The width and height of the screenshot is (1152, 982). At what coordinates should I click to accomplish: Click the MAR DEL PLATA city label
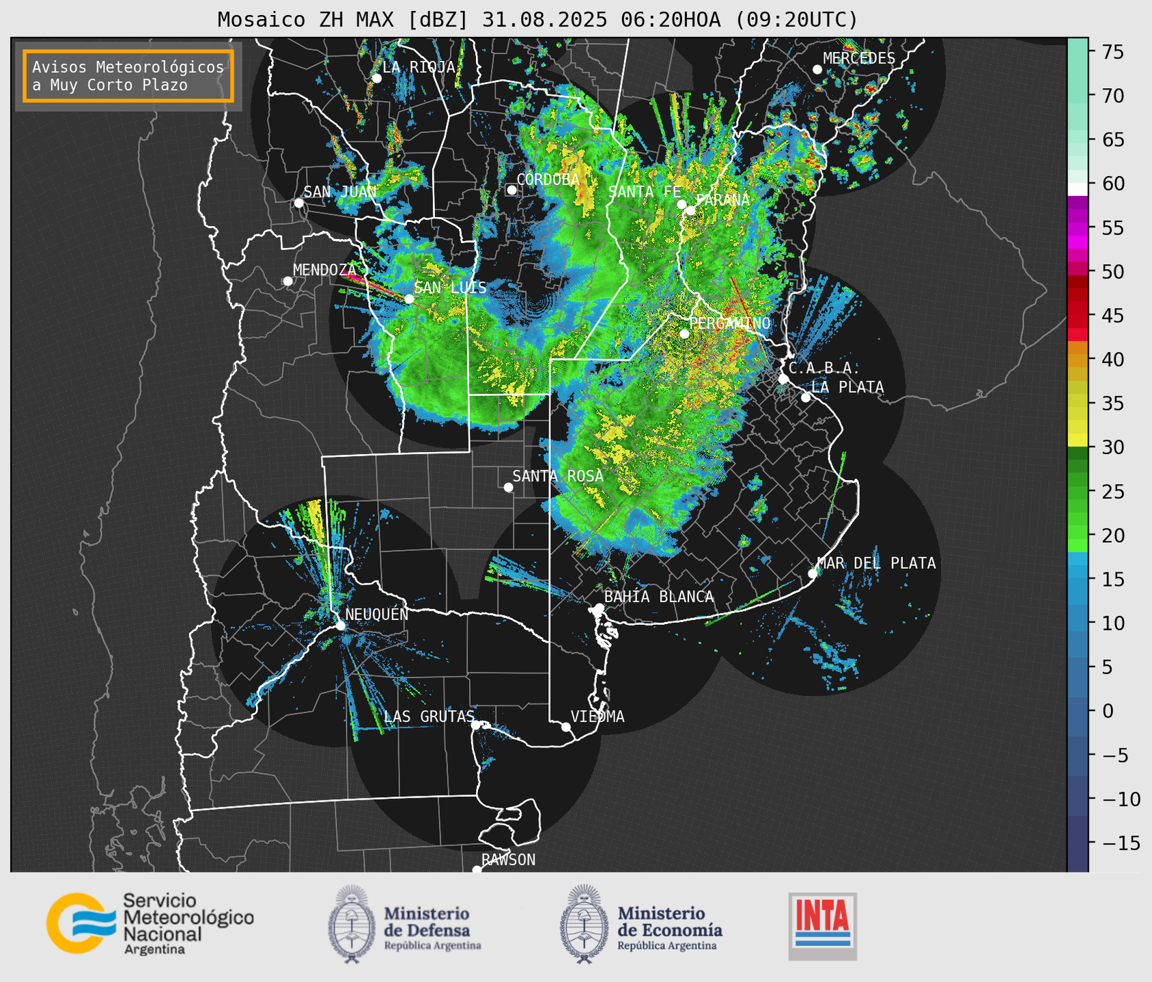click(x=876, y=563)
